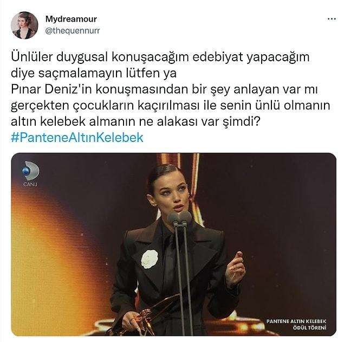Open the tweet's three-dot more options menu

tap(332, 19)
